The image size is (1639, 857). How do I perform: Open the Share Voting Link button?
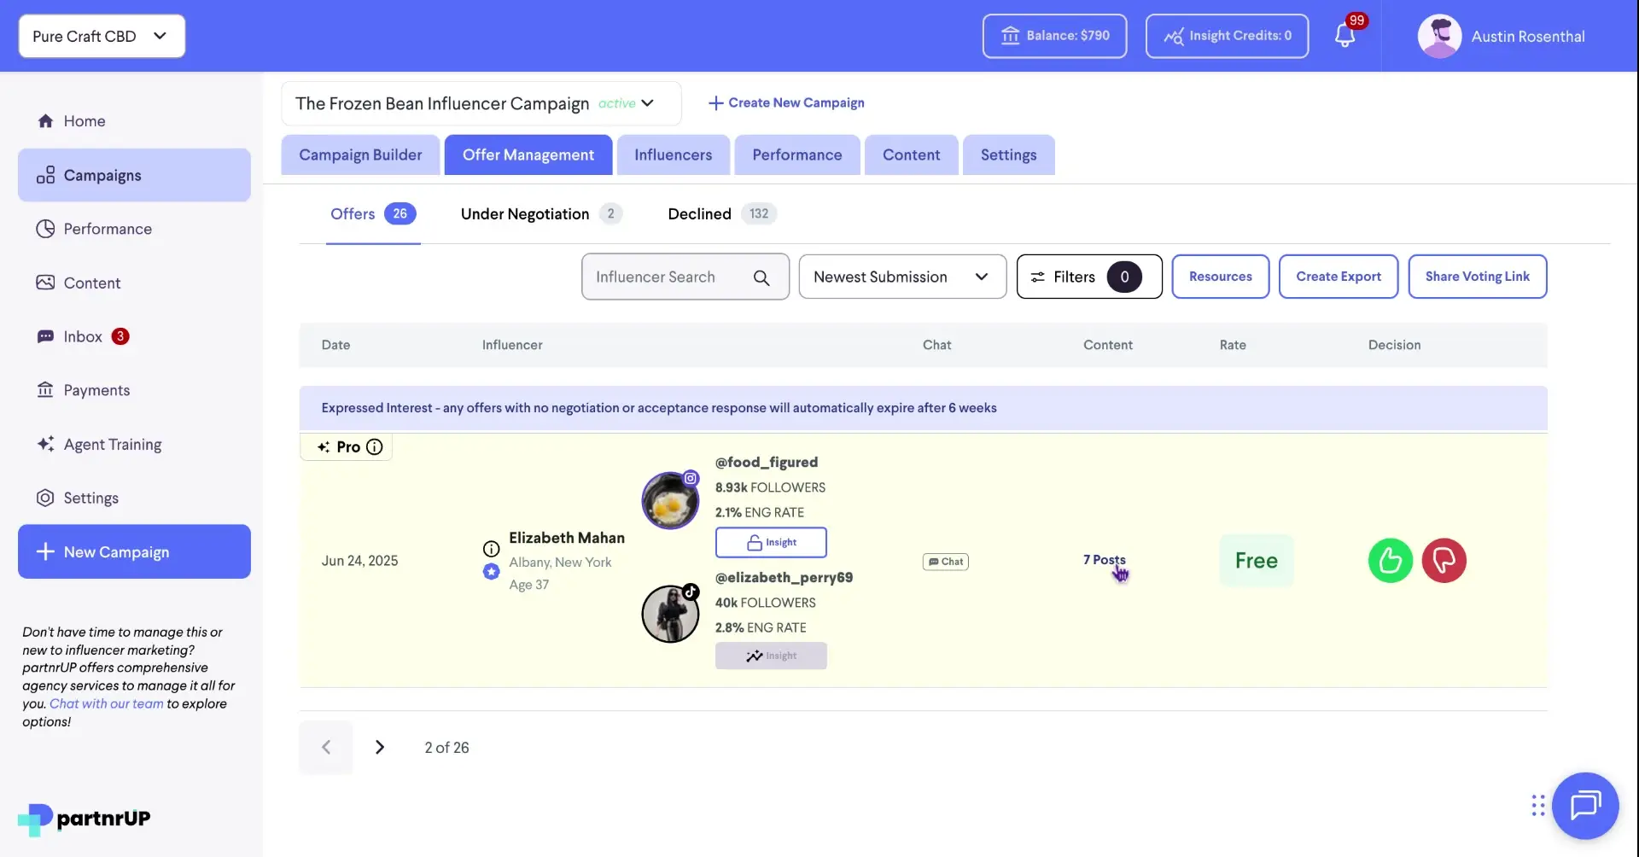tap(1478, 277)
